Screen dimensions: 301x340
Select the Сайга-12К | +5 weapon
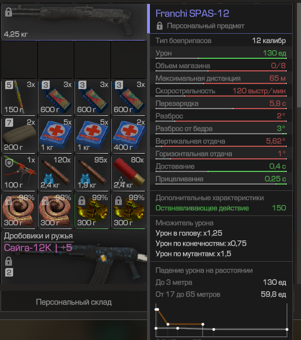tap(74, 258)
